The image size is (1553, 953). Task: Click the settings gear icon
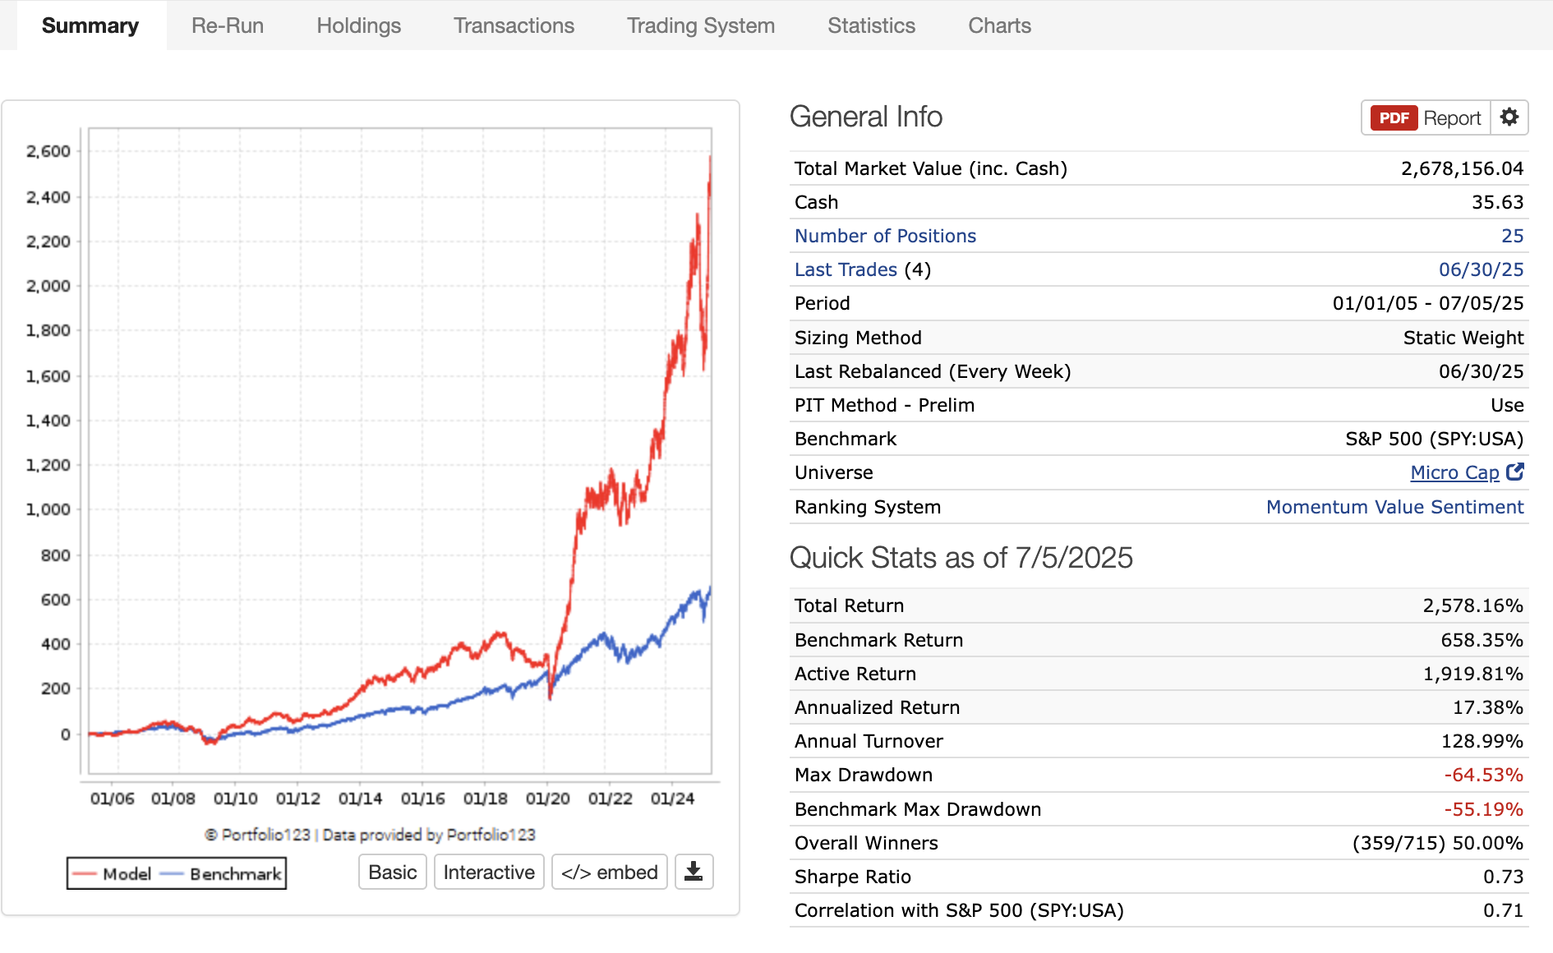coord(1509,117)
